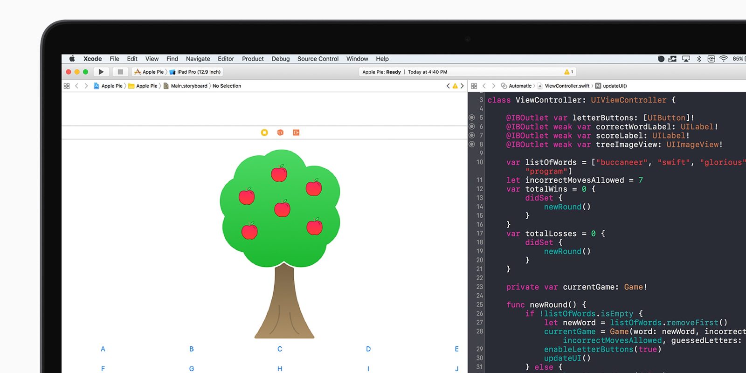746x373 pixels.
Task: Click the warning triangle in the activity bar
Action: click(x=567, y=72)
